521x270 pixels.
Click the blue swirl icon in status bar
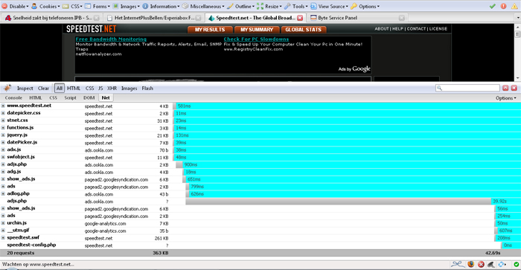[x=502, y=264]
